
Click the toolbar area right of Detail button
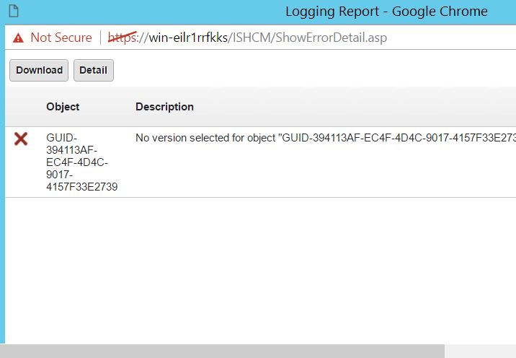point(310,70)
